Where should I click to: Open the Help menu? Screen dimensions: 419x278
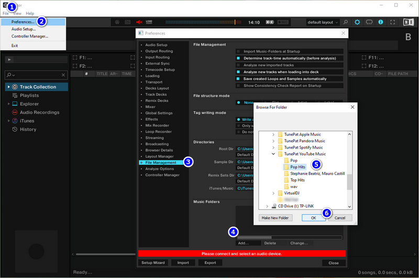30,14
